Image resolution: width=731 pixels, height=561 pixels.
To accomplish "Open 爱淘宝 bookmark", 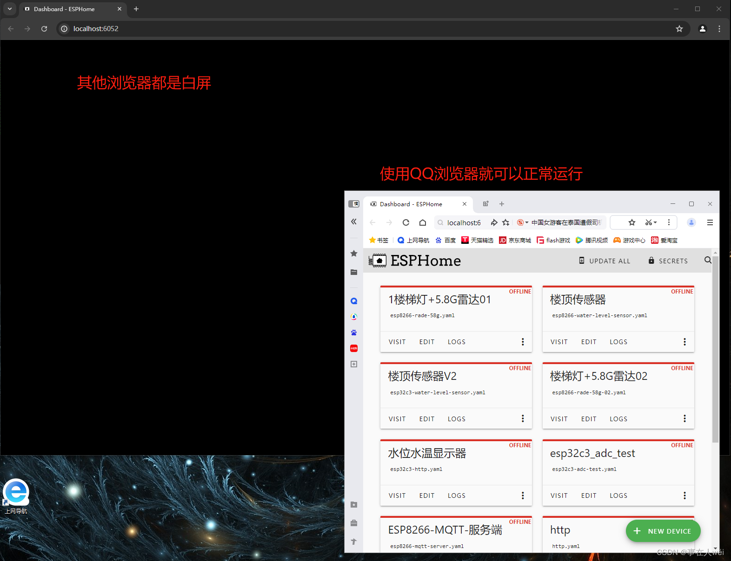I will pyautogui.click(x=664, y=240).
